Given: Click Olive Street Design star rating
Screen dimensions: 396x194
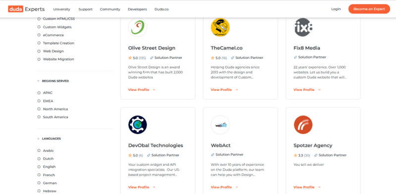Looking at the screenshot, I should tap(137, 58).
